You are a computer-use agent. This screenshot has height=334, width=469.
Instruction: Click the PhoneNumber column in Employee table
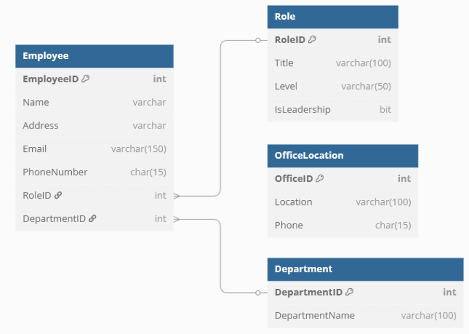(x=94, y=172)
